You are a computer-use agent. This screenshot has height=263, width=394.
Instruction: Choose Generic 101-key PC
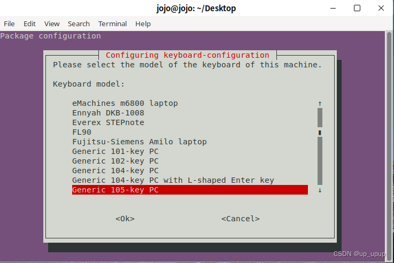click(190, 151)
